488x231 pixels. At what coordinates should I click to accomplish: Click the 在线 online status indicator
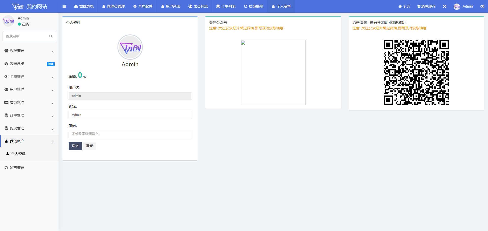point(23,24)
